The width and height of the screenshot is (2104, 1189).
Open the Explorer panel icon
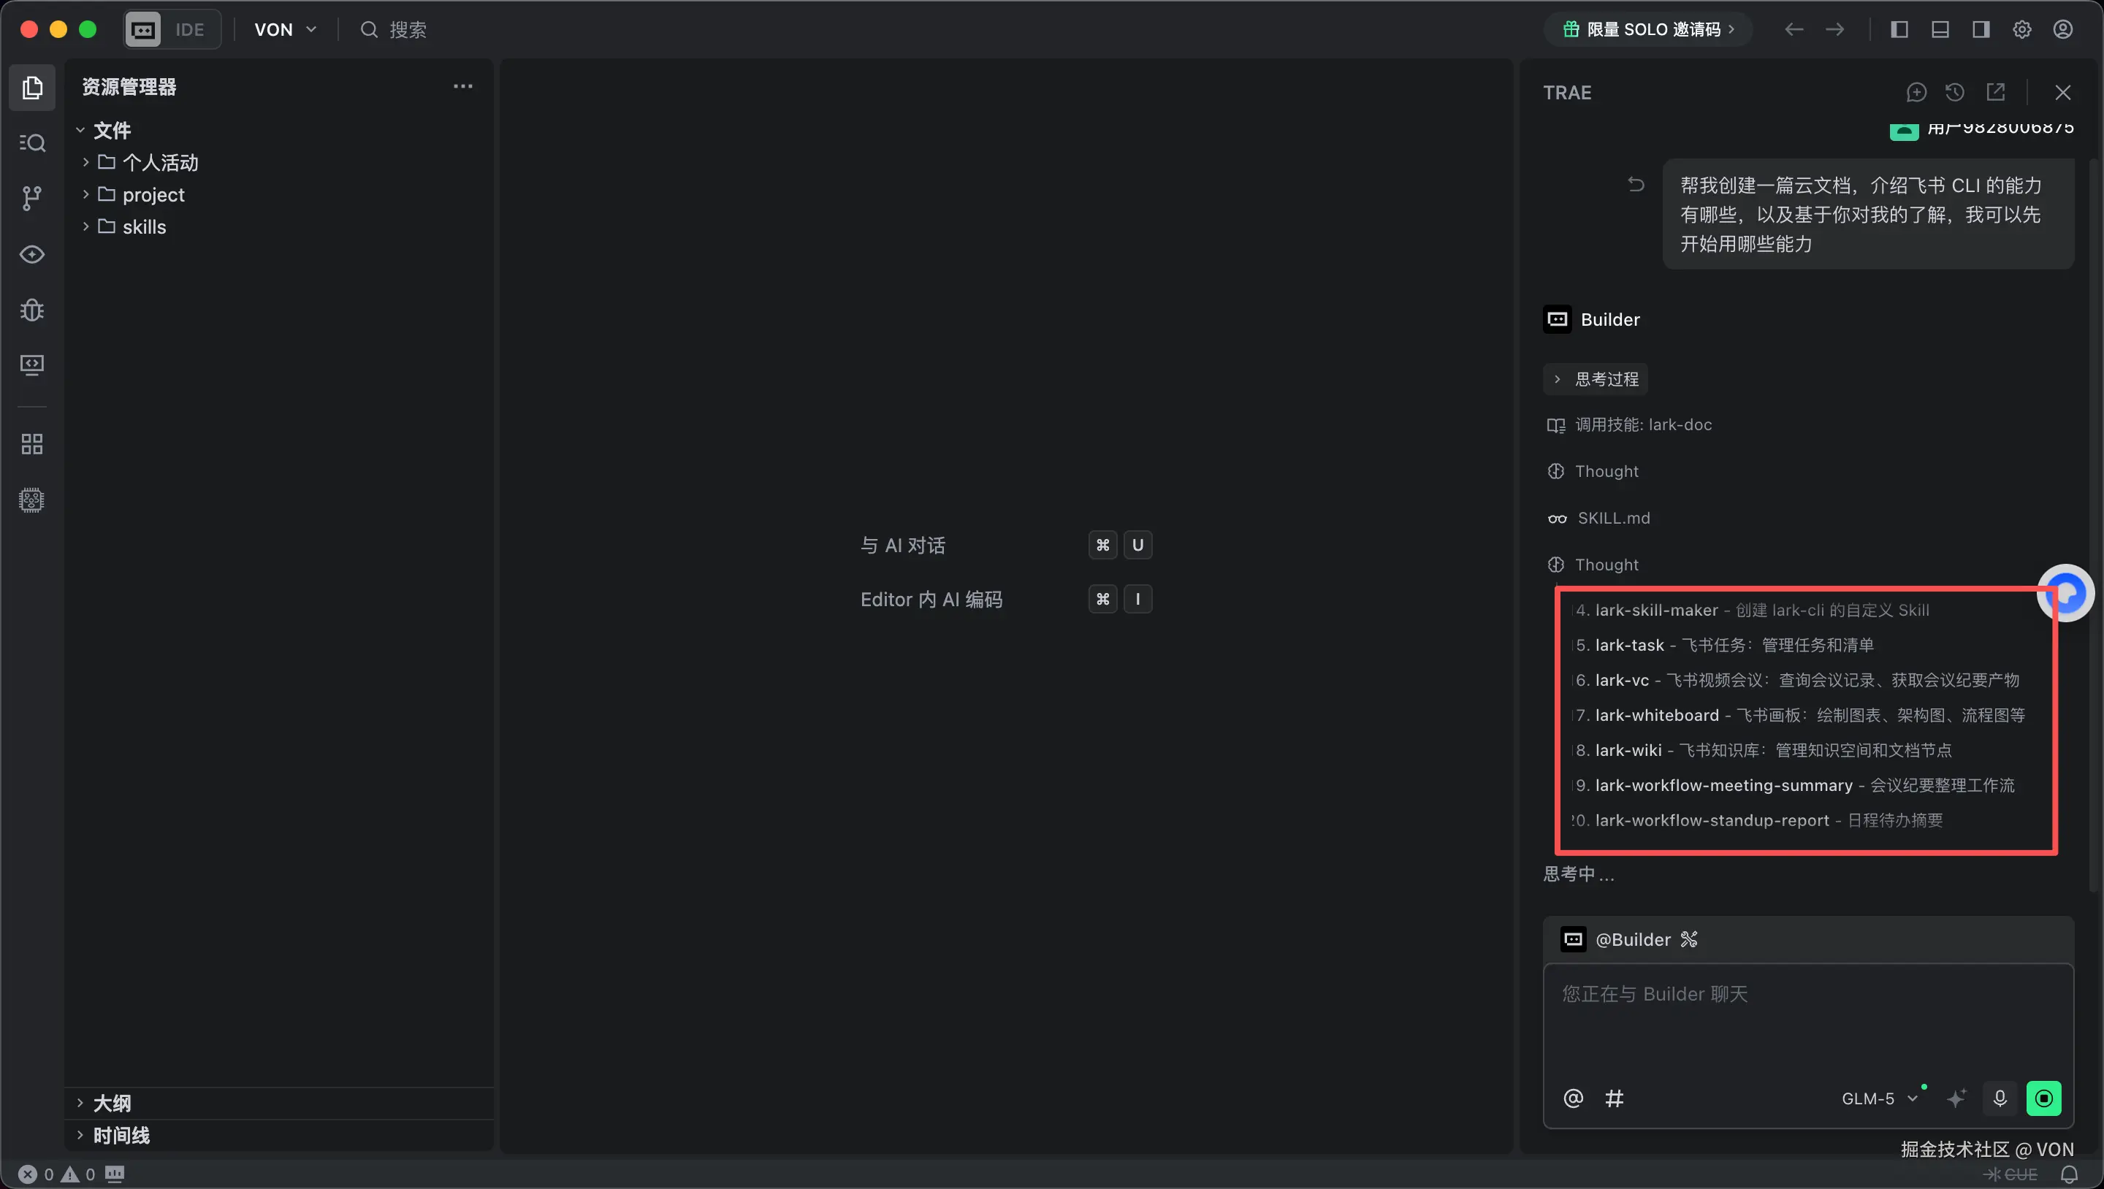32,87
